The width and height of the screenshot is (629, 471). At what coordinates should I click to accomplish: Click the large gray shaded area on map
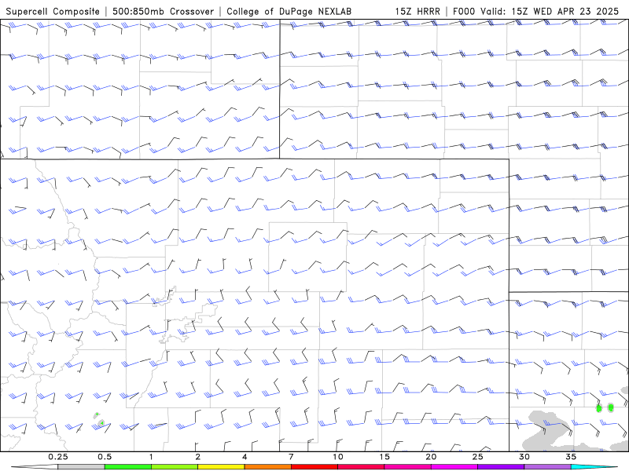click(x=546, y=431)
